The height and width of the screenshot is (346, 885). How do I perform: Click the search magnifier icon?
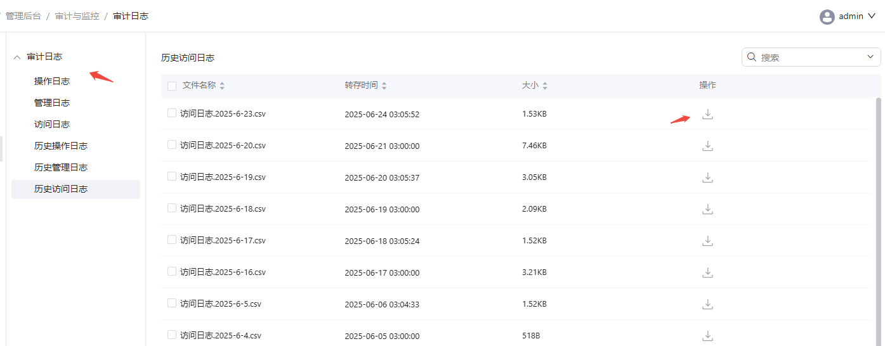click(752, 57)
